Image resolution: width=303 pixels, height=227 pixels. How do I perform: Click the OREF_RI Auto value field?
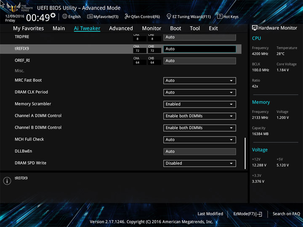pos(199,61)
